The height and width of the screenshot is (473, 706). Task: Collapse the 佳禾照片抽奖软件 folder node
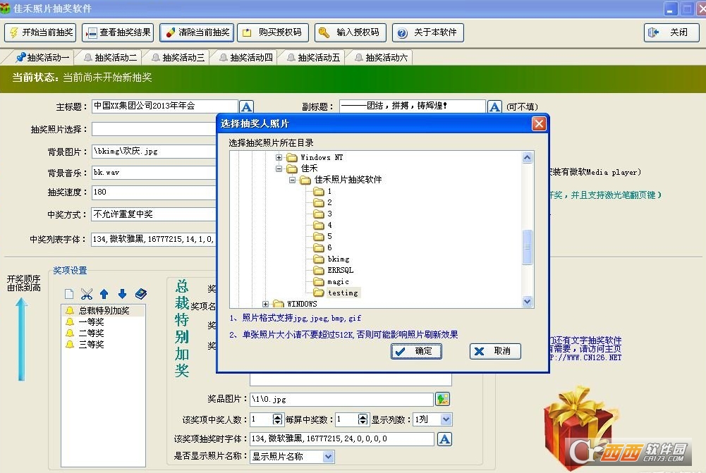coord(292,180)
